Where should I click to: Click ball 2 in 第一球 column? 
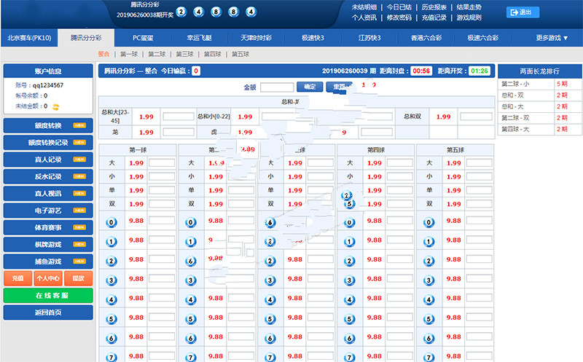111,261
